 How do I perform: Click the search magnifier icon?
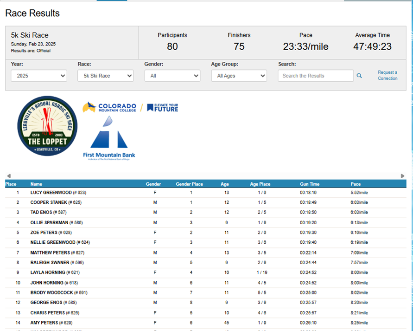(x=359, y=76)
